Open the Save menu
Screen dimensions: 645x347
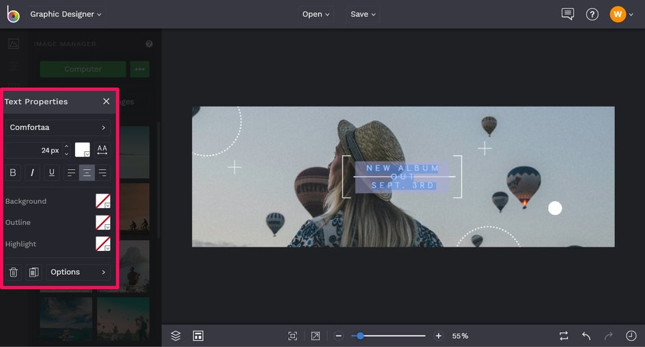(363, 14)
